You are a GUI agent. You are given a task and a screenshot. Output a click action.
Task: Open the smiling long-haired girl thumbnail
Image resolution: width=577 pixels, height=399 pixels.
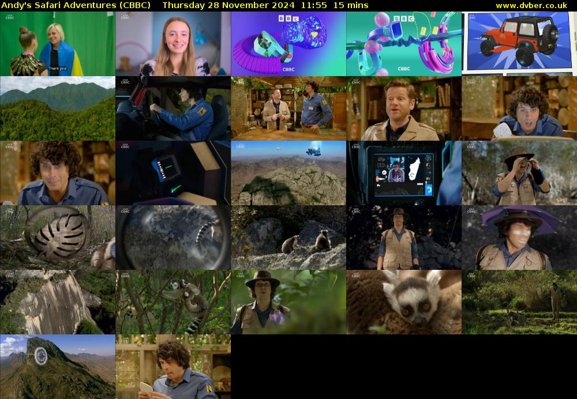[x=173, y=44]
